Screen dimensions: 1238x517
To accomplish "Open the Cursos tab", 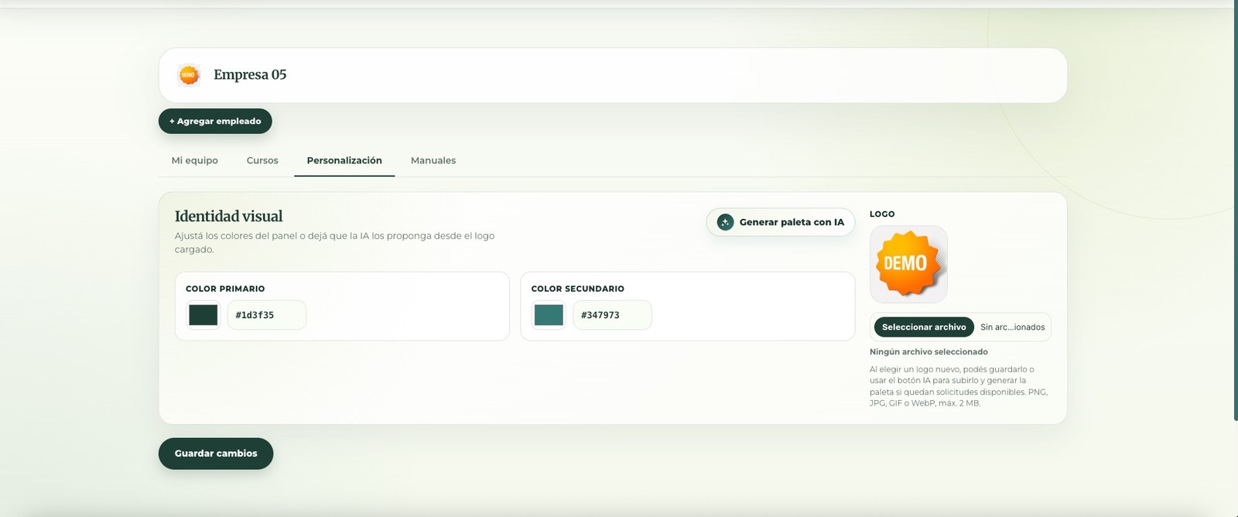I will coord(262,160).
